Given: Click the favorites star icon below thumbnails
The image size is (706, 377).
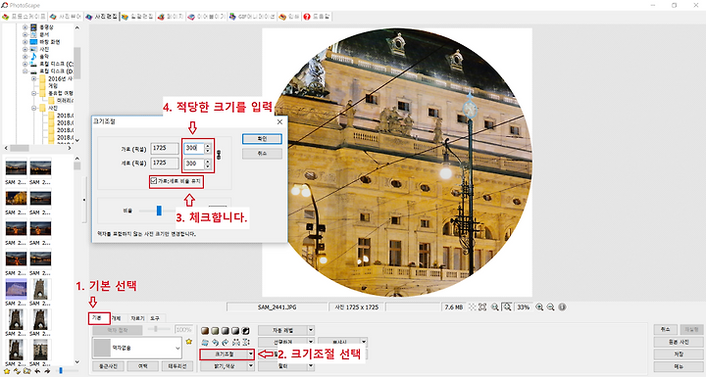Looking at the screenshot, I should (x=6, y=371).
